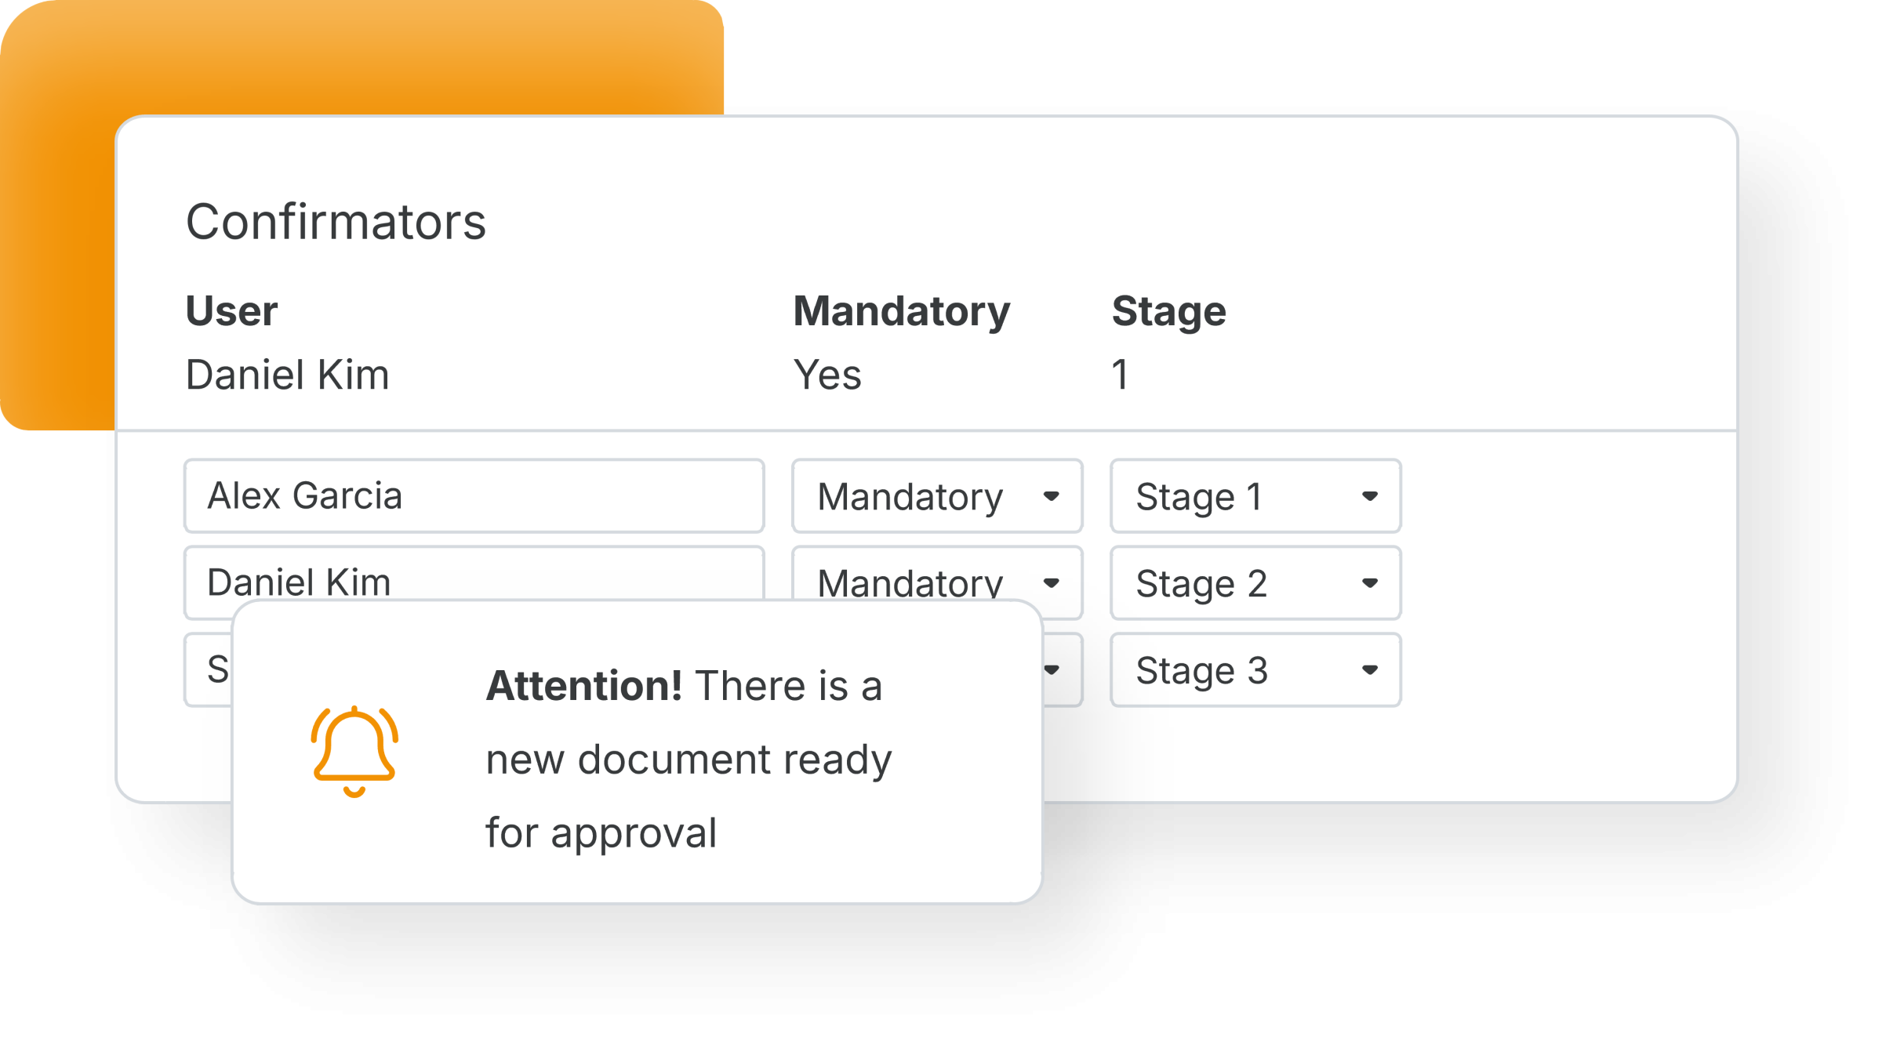Click the arrow on Stage 2 selector
The width and height of the screenshot is (1882, 1048).
(1370, 583)
